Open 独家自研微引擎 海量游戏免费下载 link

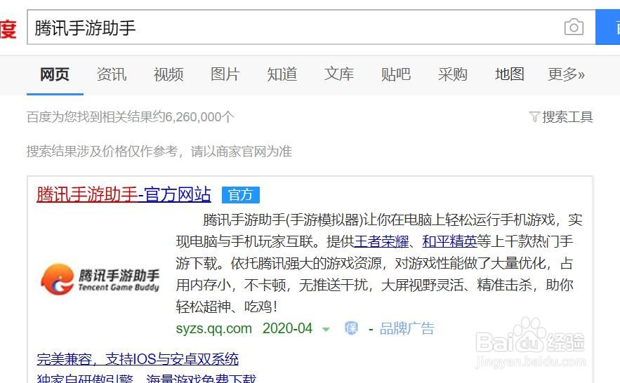pos(147,378)
